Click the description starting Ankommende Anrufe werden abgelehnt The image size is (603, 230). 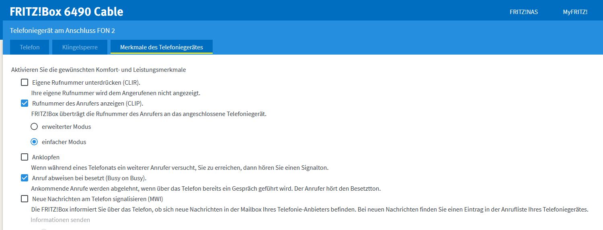206,189
